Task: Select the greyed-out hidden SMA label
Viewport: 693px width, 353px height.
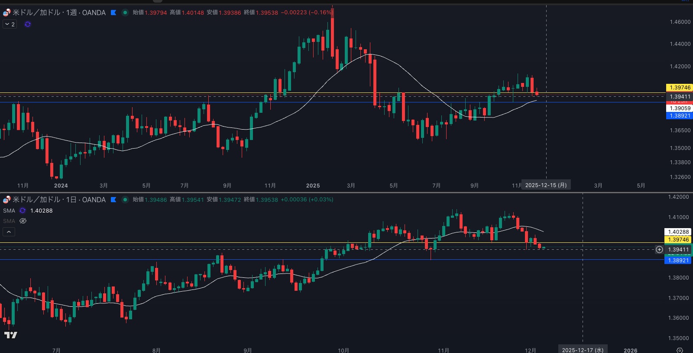Action: [9, 221]
